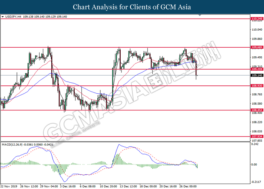264x189 pixels.
Task: Select the 109.259 price level label
Action: (x=257, y=69)
